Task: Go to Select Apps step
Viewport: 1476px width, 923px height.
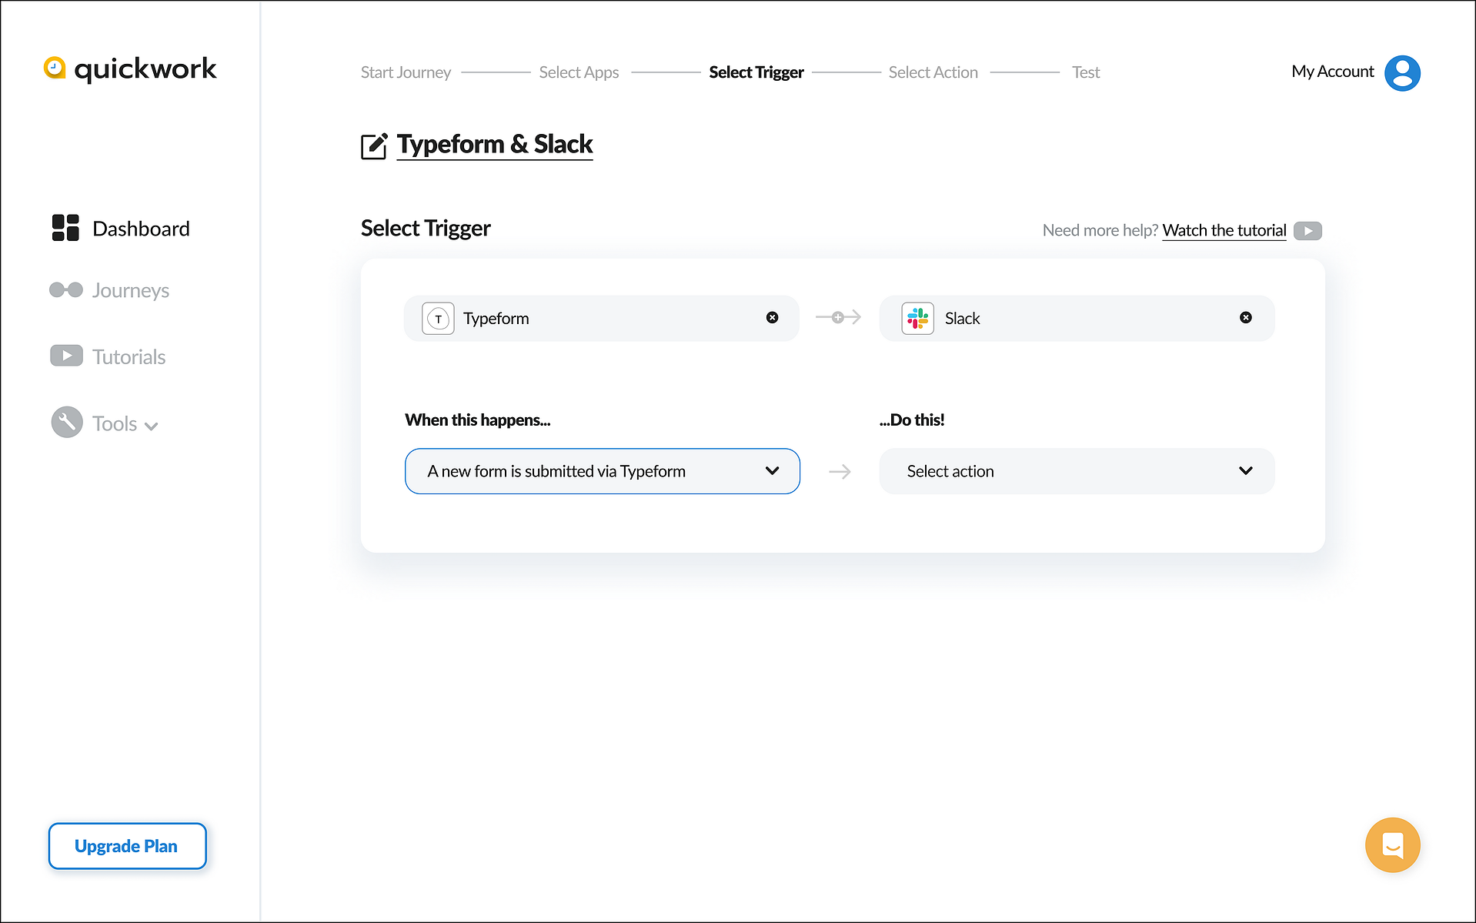Action: (x=579, y=72)
